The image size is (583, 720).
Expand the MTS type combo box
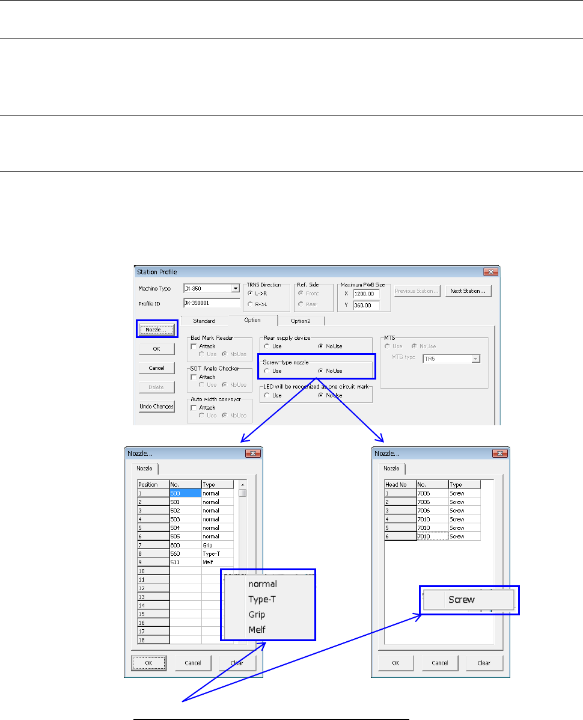(475, 358)
